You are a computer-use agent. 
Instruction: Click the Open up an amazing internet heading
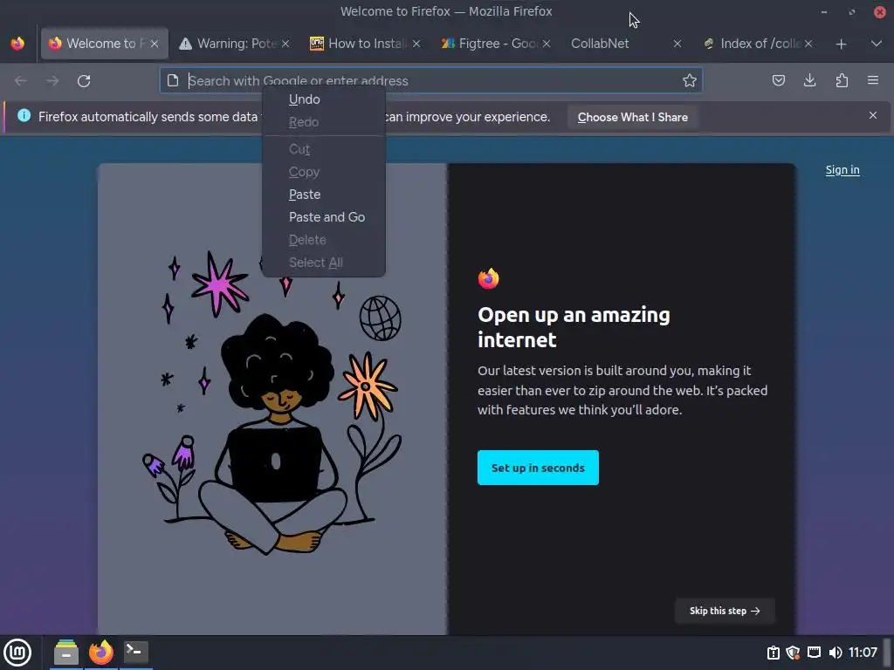[x=574, y=327]
